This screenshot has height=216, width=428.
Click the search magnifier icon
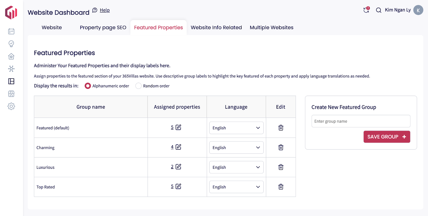point(379,10)
